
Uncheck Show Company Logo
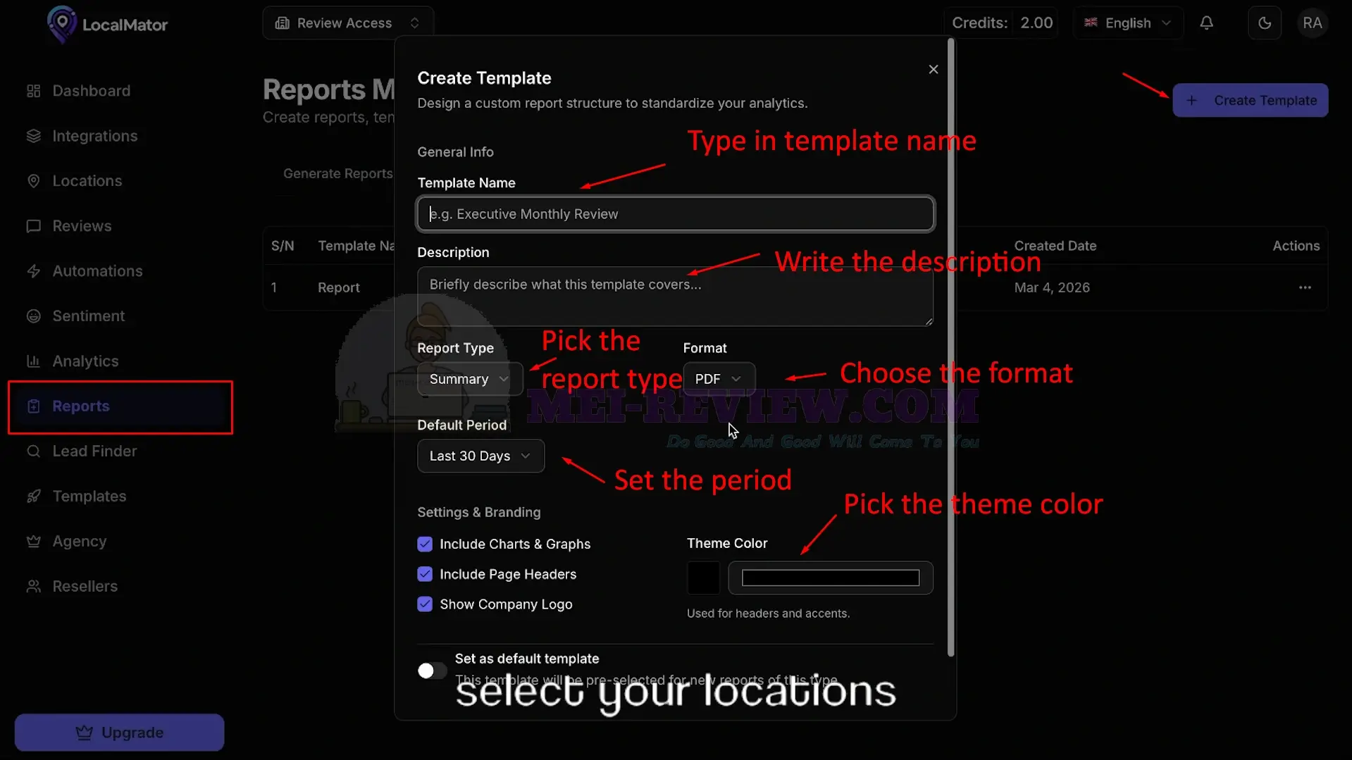tap(425, 604)
